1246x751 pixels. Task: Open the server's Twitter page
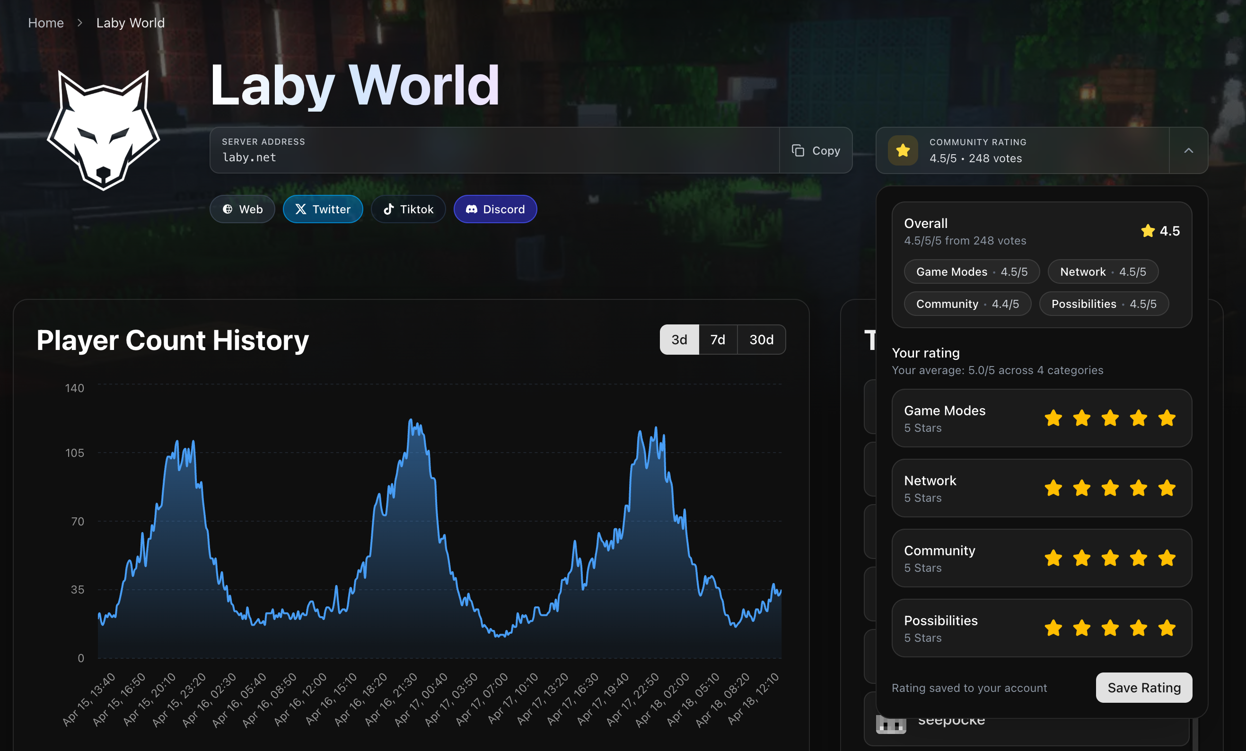coord(323,209)
